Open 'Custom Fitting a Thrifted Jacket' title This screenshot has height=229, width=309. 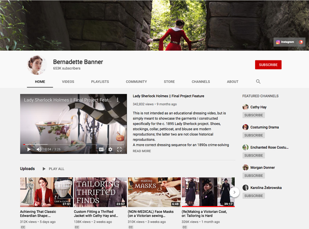(96, 214)
